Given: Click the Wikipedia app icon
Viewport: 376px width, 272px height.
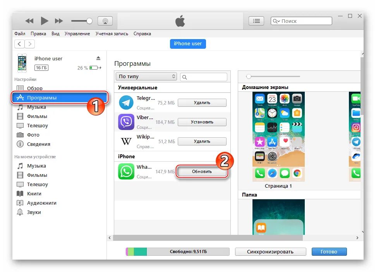Looking at the screenshot, I should point(126,141).
